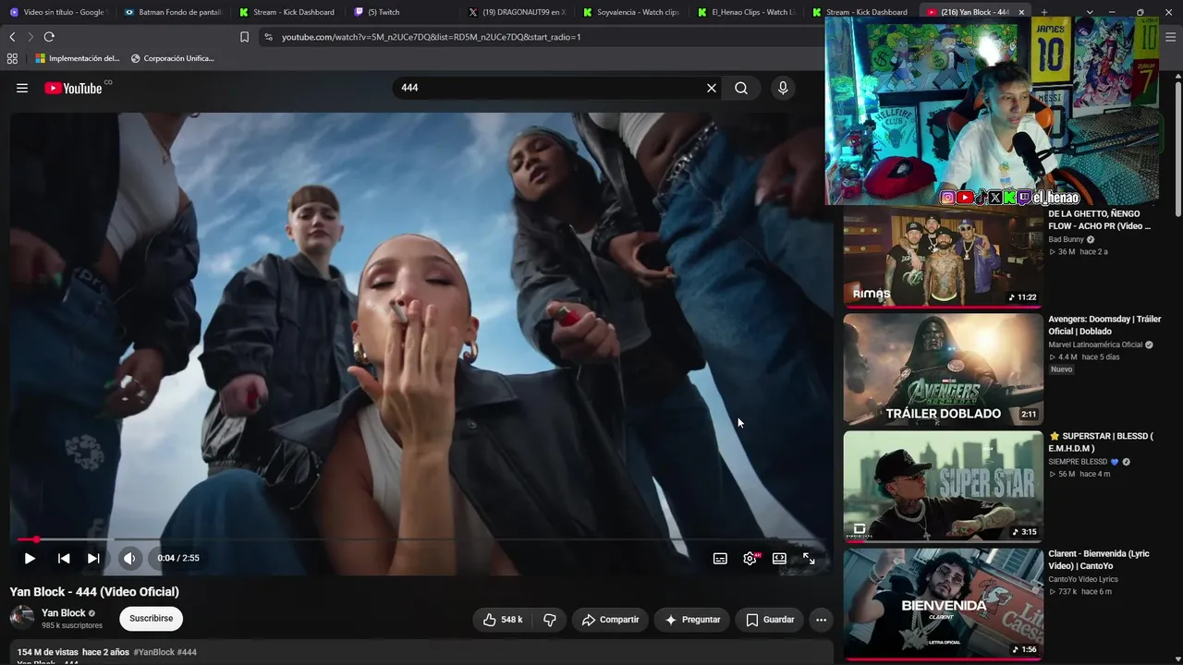1183x665 pixels.
Task: Switch to the Soyvalencia Watch clips tab
Action: click(631, 12)
